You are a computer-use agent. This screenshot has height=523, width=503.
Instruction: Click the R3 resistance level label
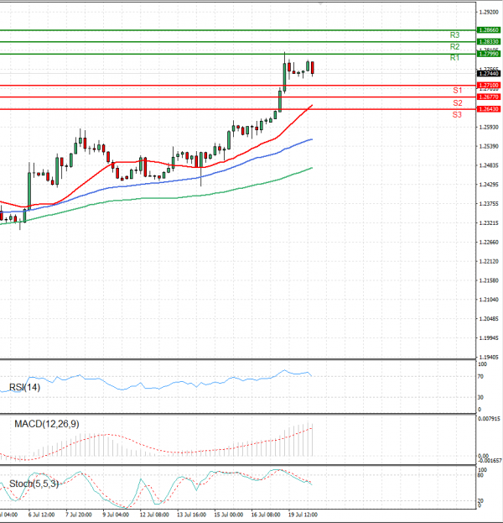tap(454, 35)
